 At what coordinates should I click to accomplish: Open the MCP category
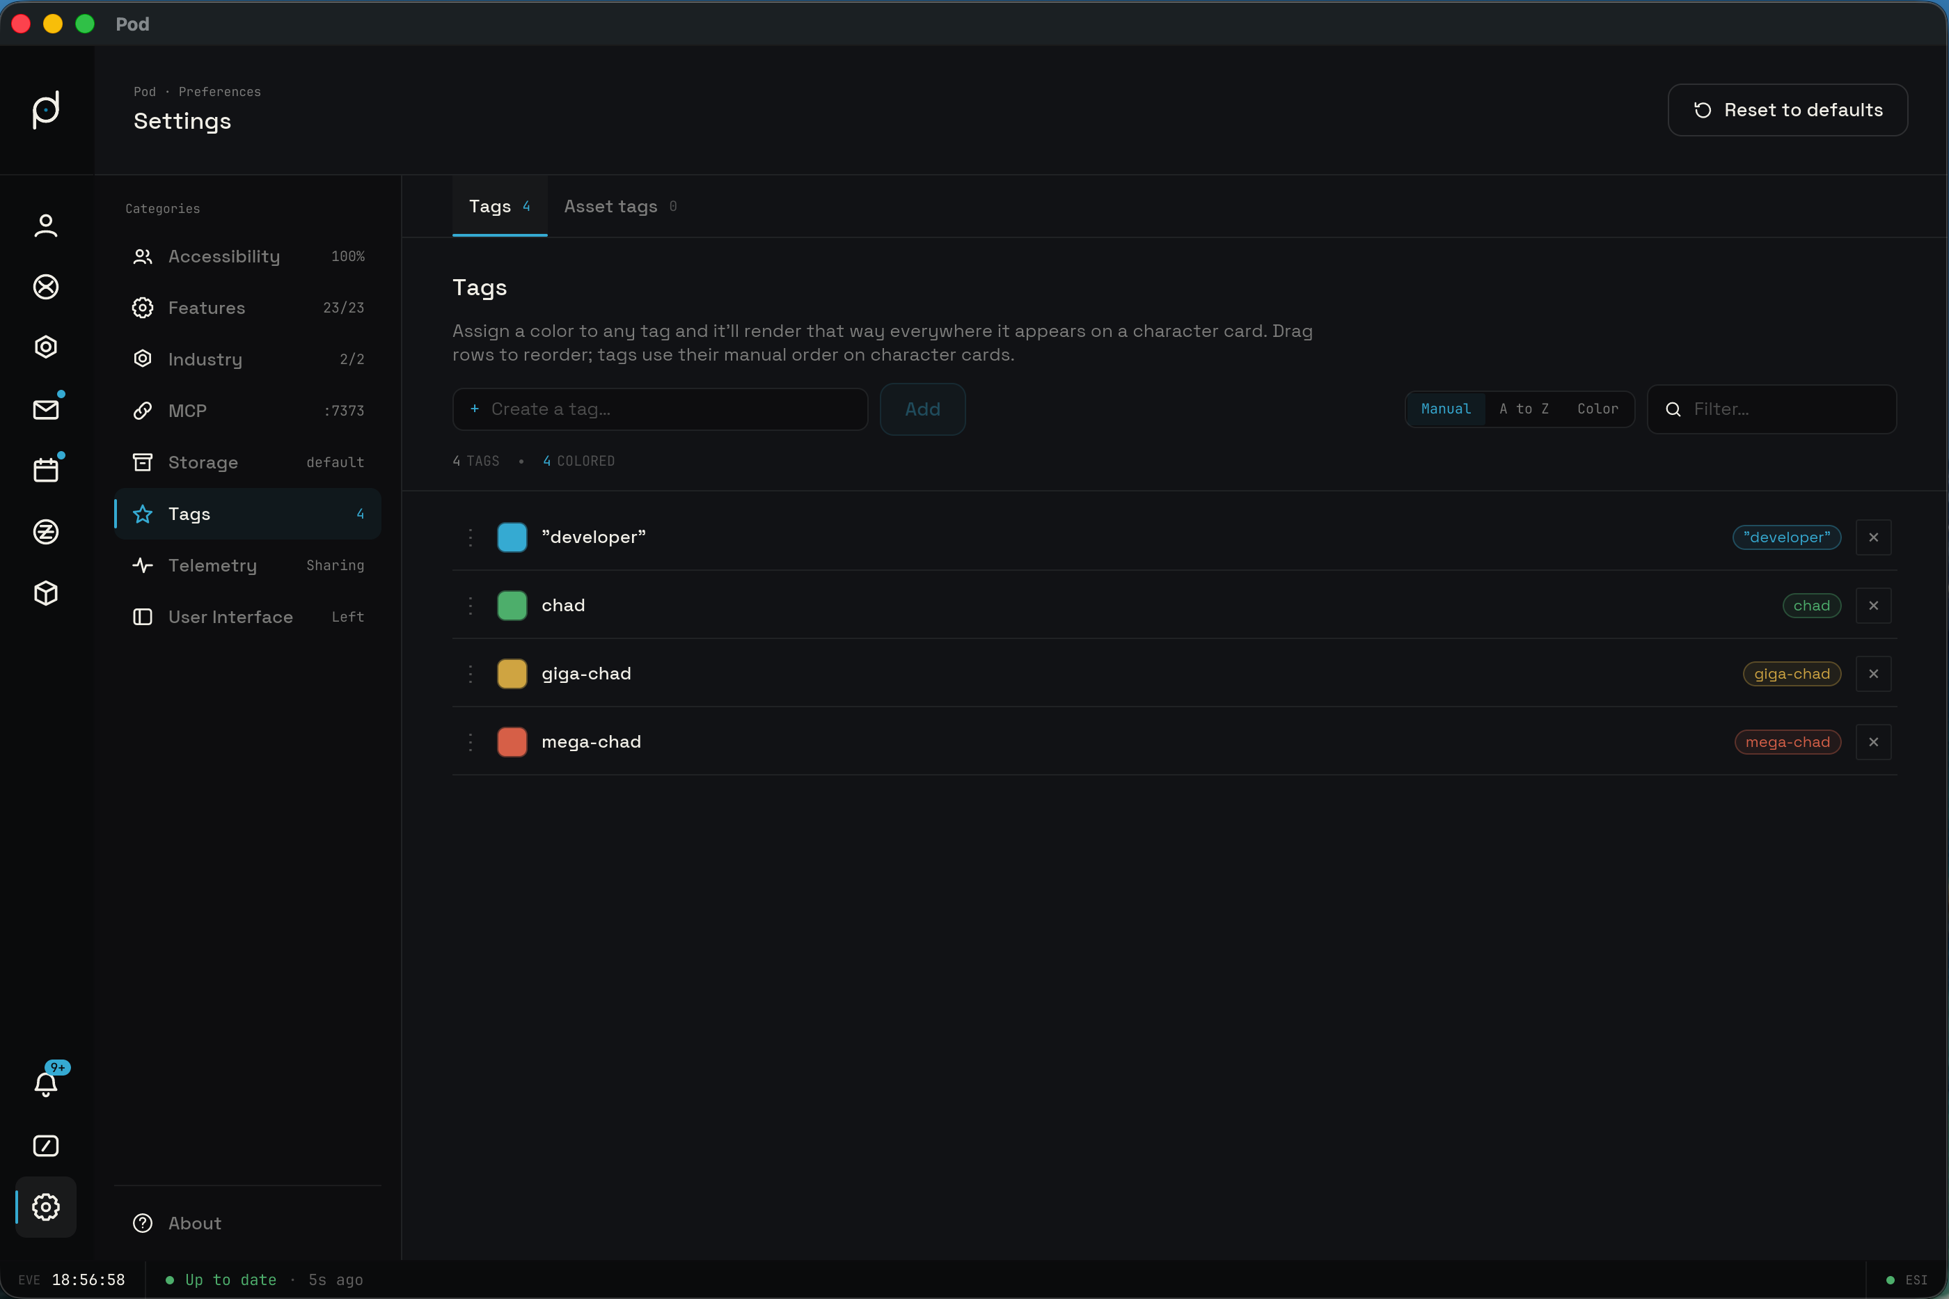(248, 411)
